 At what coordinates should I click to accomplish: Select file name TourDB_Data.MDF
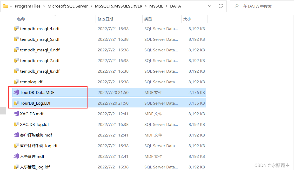tap(37, 92)
